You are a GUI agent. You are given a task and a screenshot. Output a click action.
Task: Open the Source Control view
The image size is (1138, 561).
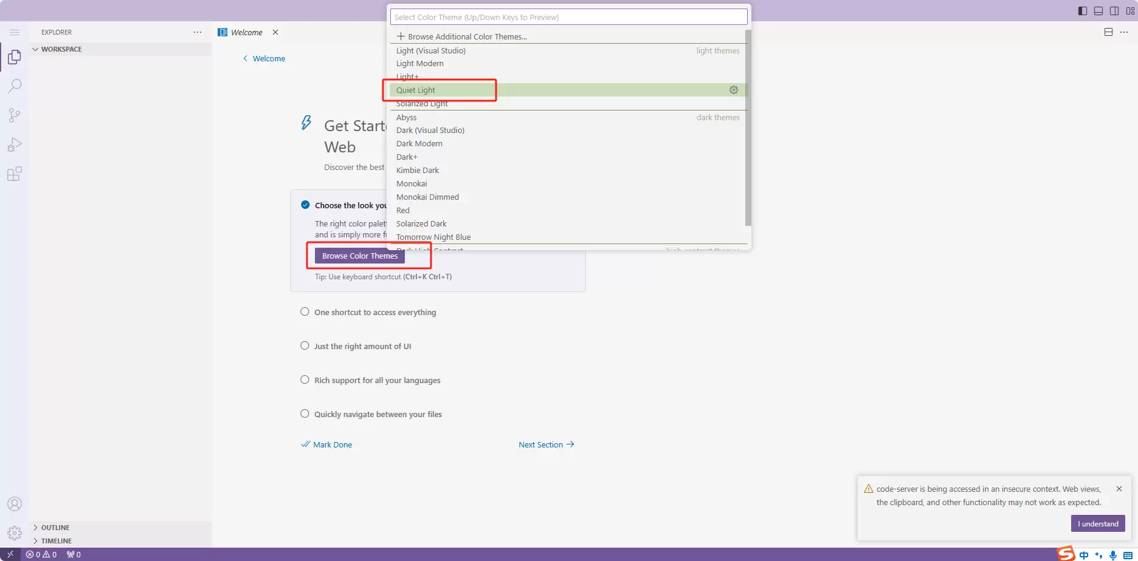tap(15, 115)
